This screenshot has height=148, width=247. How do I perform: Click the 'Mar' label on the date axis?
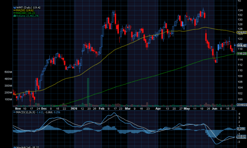128,109
